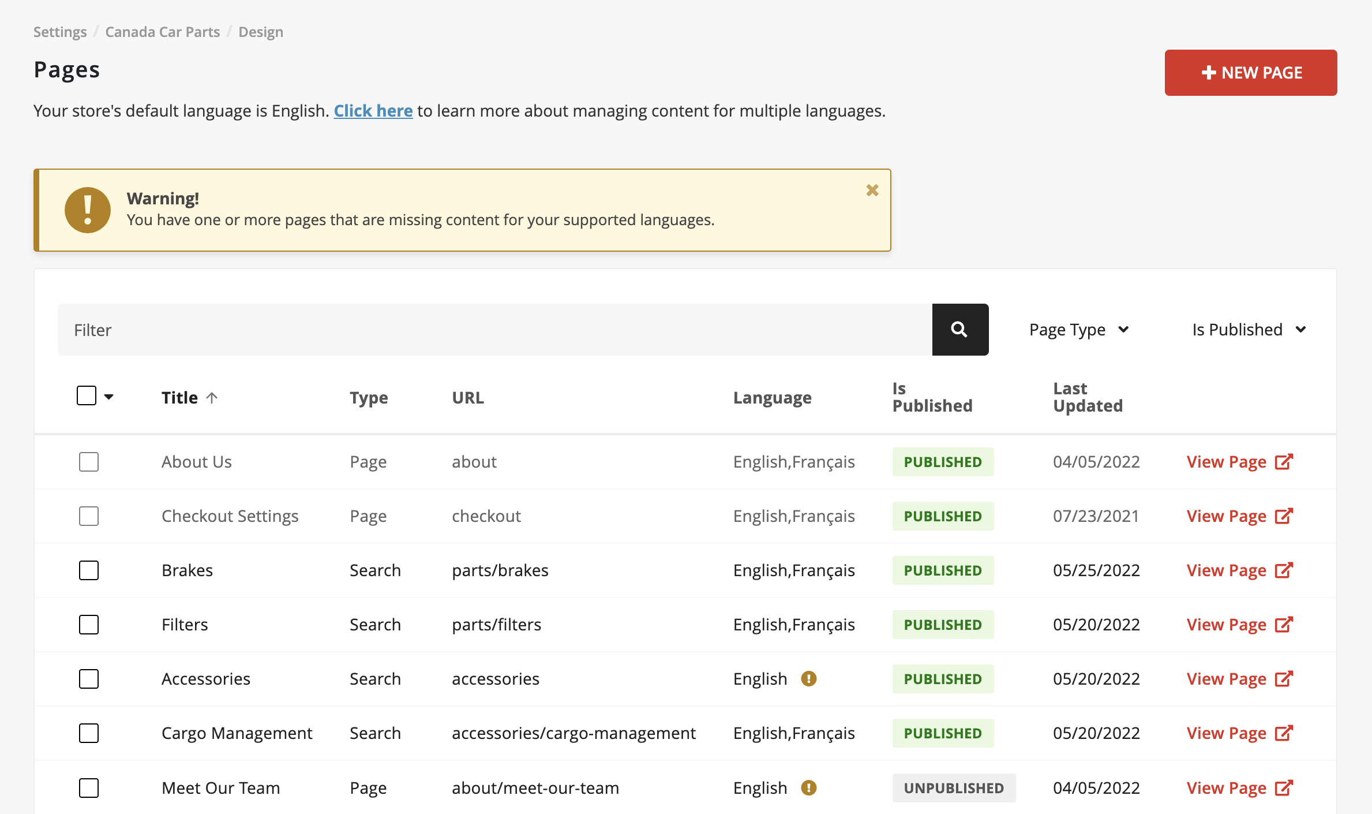Click the large warning exclamation icon
Viewport: 1372px width, 814px height.
(88, 210)
